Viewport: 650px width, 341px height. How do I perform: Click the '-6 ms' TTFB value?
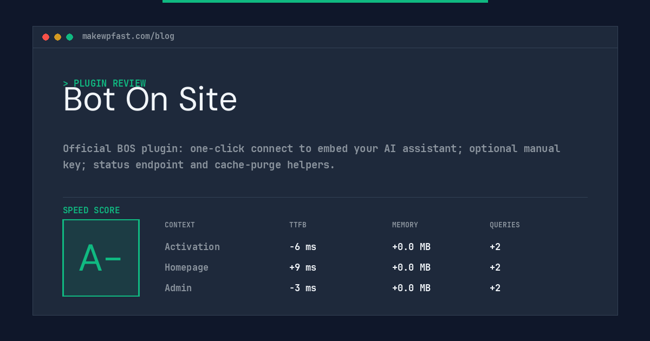tap(303, 247)
